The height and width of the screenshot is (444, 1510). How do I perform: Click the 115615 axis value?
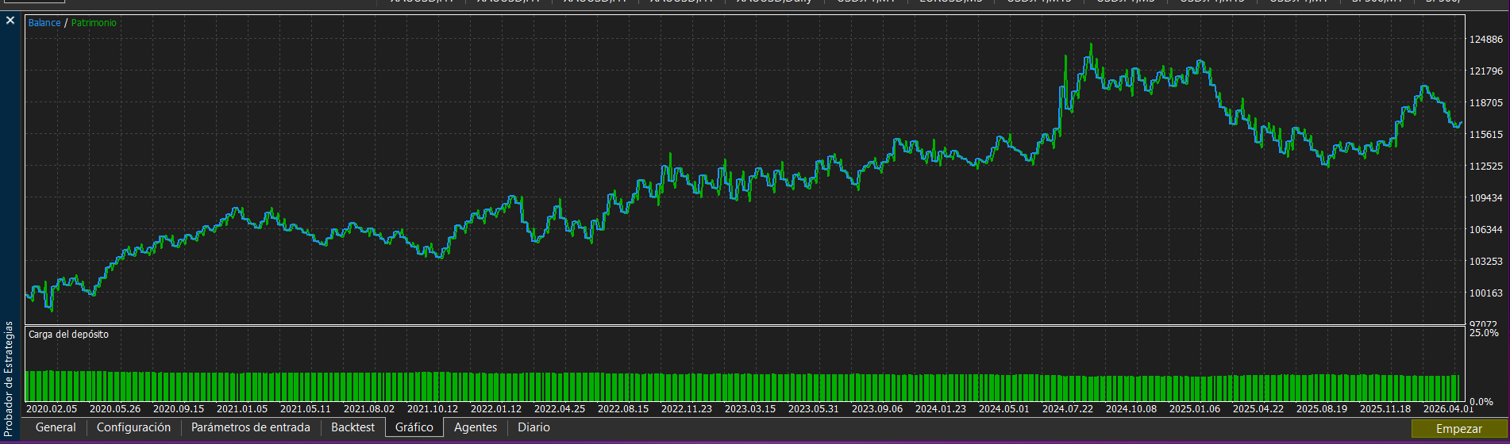coord(1485,134)
